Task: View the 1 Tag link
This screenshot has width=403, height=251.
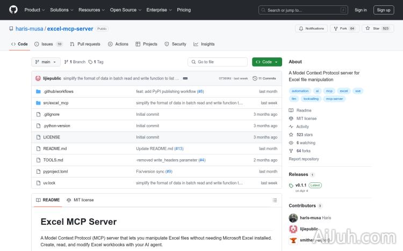Action: click(x=96, y=62)
